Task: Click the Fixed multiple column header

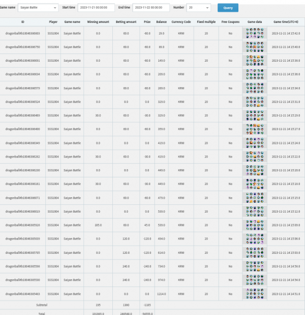Action: [206, 22]
